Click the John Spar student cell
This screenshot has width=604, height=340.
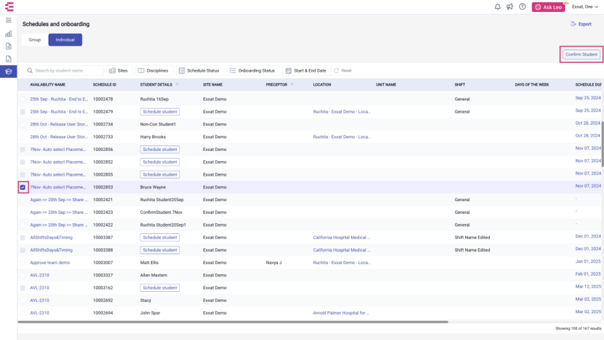[150, 313]
